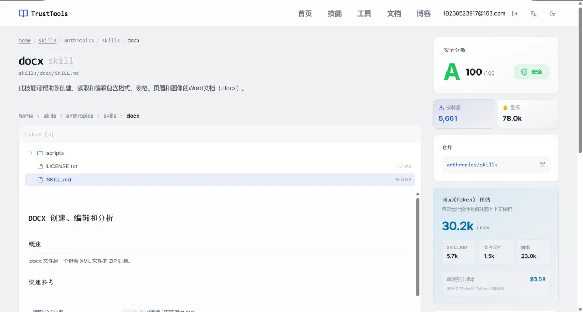Click the $0.08 estimated cost value
The image size is (583, 312).
538,279
